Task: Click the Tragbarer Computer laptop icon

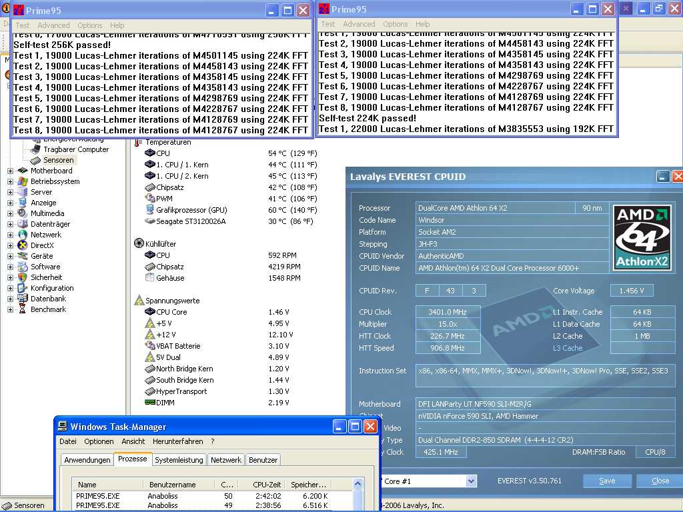Action: [x=36, y=149]
